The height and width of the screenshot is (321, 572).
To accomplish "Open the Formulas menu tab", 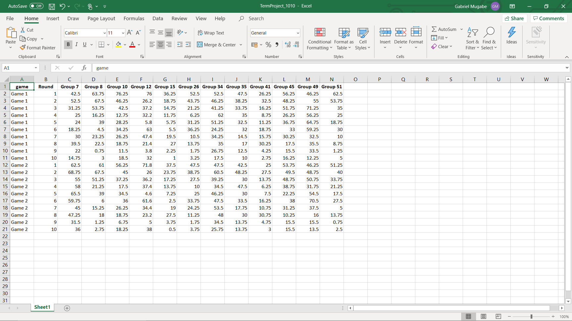I will point(133,18).
